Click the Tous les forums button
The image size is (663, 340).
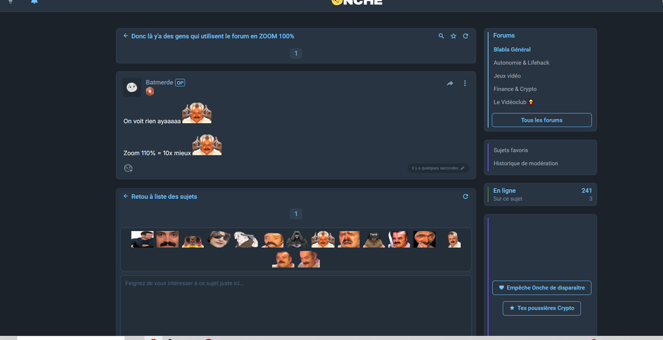[542, 120]
